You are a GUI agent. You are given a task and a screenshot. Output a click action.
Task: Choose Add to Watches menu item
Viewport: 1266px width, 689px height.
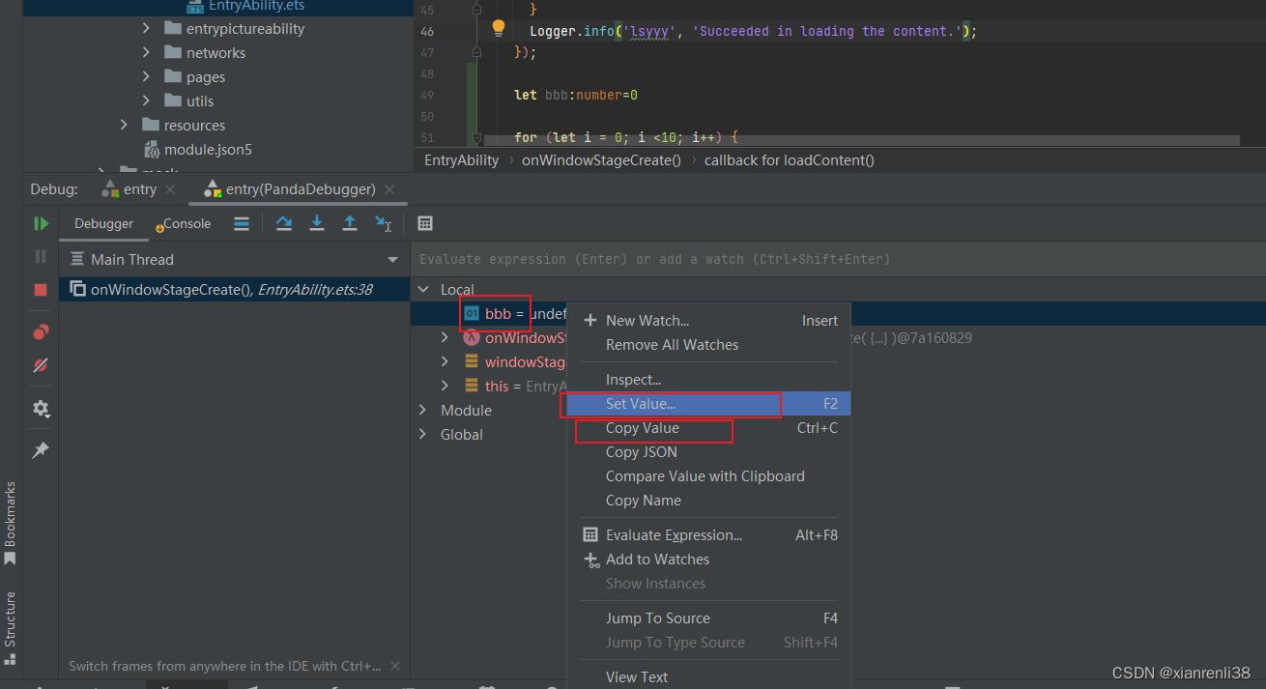point(708,560)
